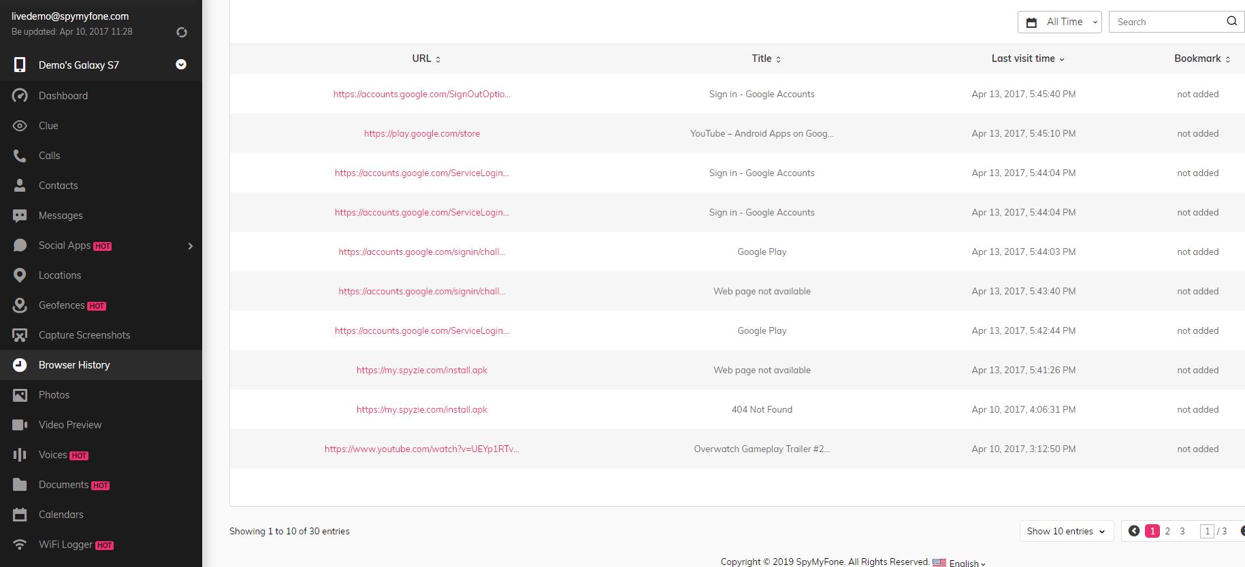Click the Locations pin icon

(x=20, y=275)
